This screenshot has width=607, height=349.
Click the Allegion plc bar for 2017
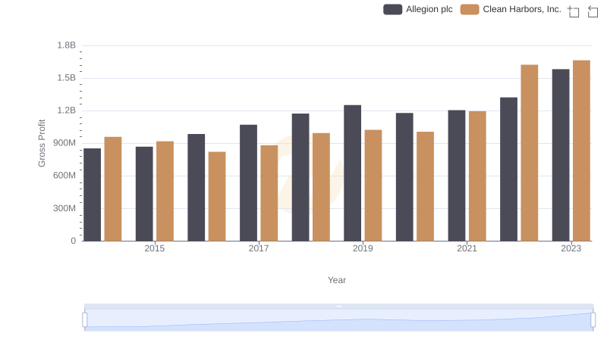[249, 183]
